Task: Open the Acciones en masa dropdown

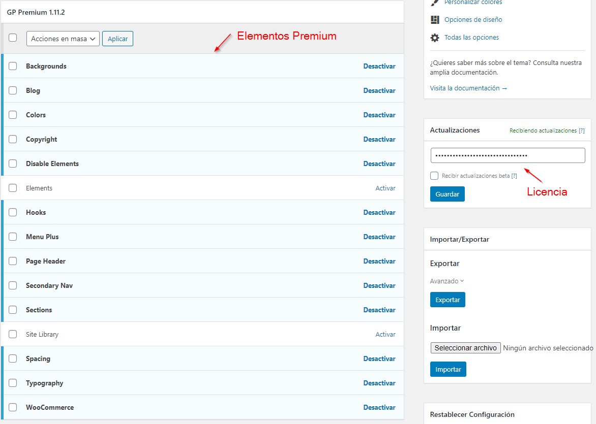Action: [63, 38]
